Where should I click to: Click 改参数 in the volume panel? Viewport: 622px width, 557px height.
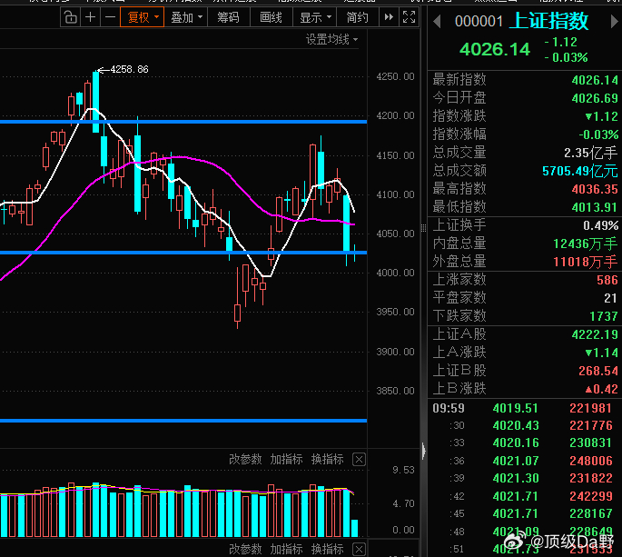tap(245, 460)
